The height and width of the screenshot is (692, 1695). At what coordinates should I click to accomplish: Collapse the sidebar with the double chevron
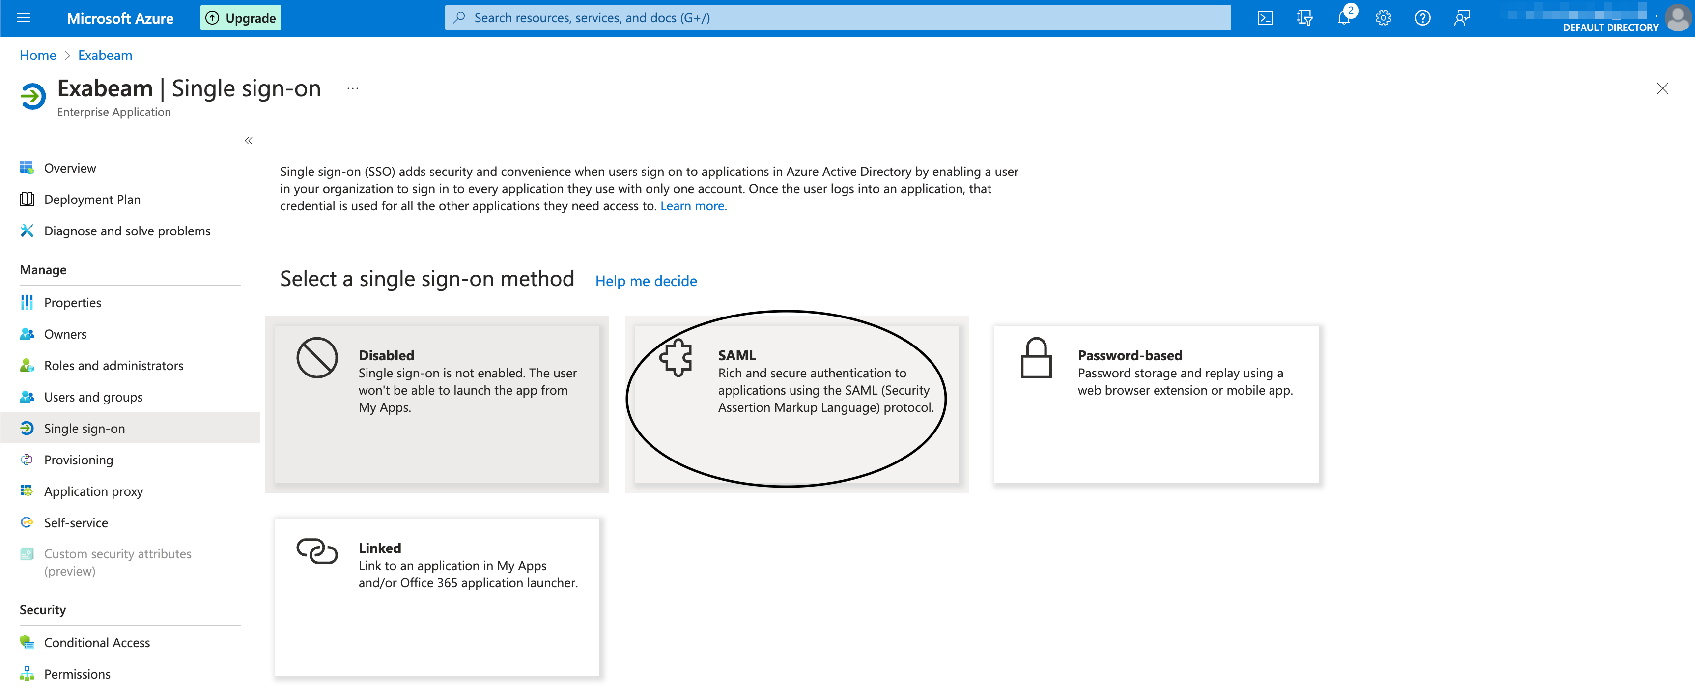point(249,141)
